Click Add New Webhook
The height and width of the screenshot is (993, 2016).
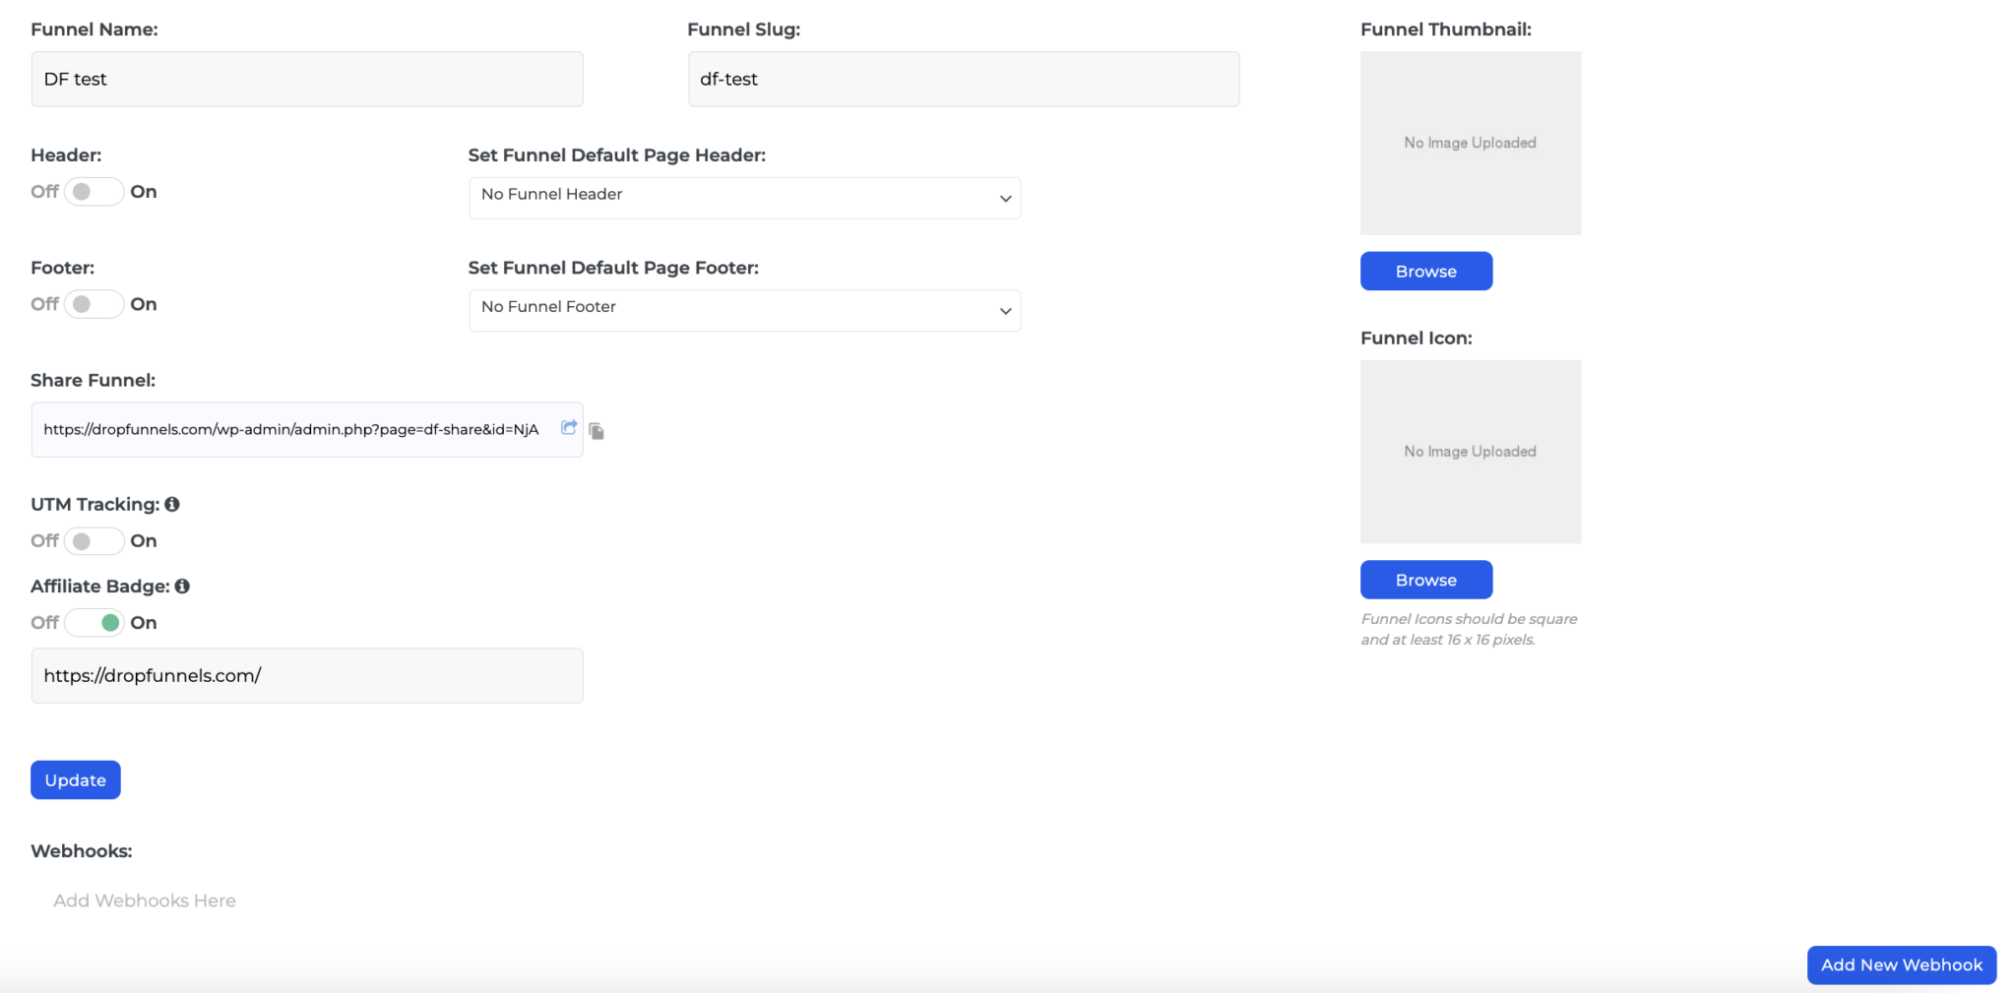pyautogui.click(x=1900, y=964)
